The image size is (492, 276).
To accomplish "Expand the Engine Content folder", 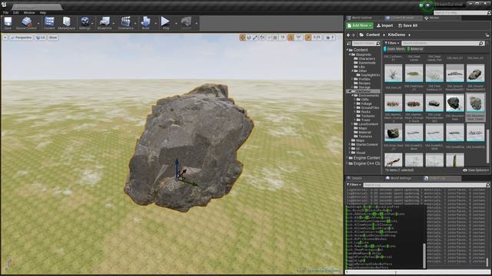I will coord(347,158).
